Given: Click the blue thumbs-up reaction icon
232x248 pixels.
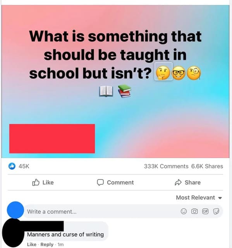Looking at the screenshot, I should (x=12, y=166).
